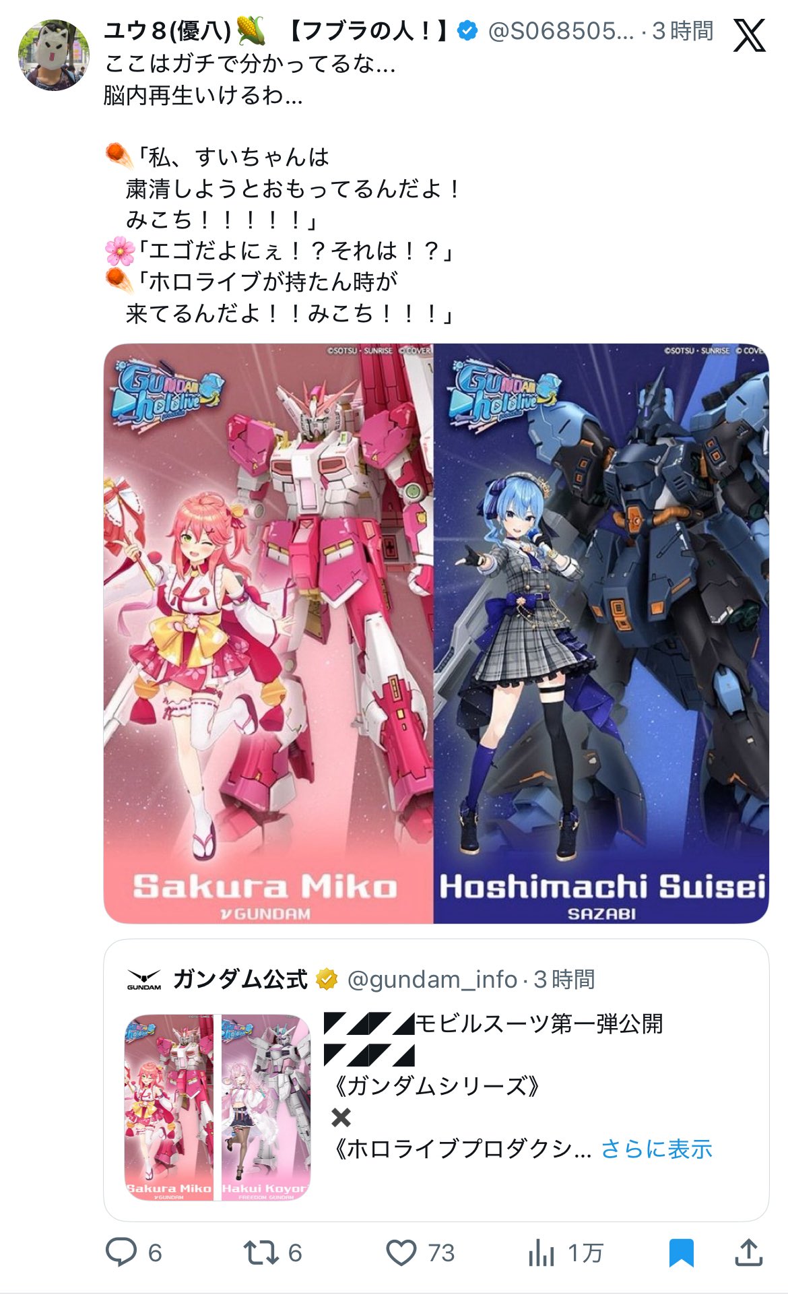This screenshot has height=1301, width=788.
Task: Open the reply speech bubble icon
Action: click(x=122, y=1252)
